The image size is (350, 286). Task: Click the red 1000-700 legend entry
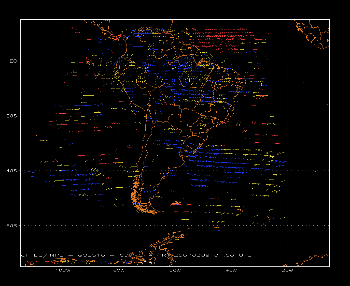(x=39, y=263)
